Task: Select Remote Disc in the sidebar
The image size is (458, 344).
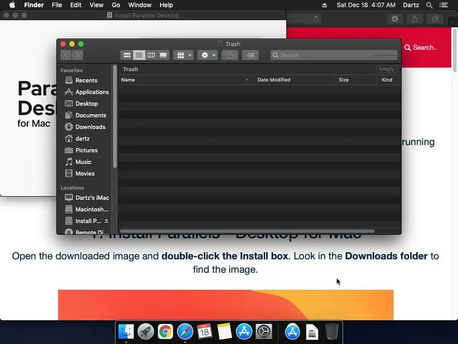Action: click(x=86, y=232)
